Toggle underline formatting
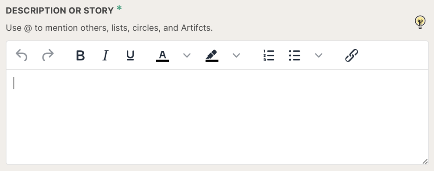This screenshot has width=434, height=171. [x=130, y=56]
